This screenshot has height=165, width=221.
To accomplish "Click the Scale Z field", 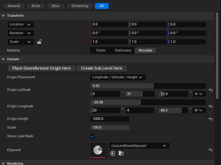I will [187, 42].
